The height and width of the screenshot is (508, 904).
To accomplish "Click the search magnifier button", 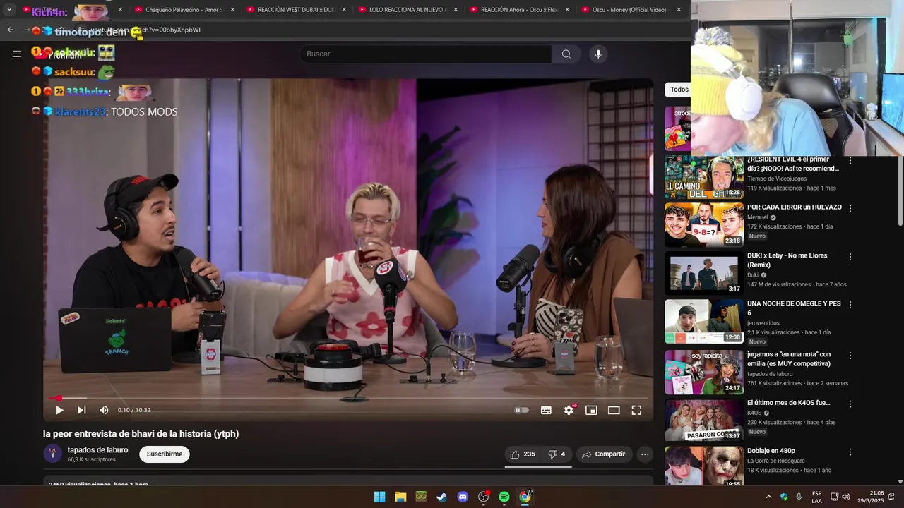I will (566, 54).
